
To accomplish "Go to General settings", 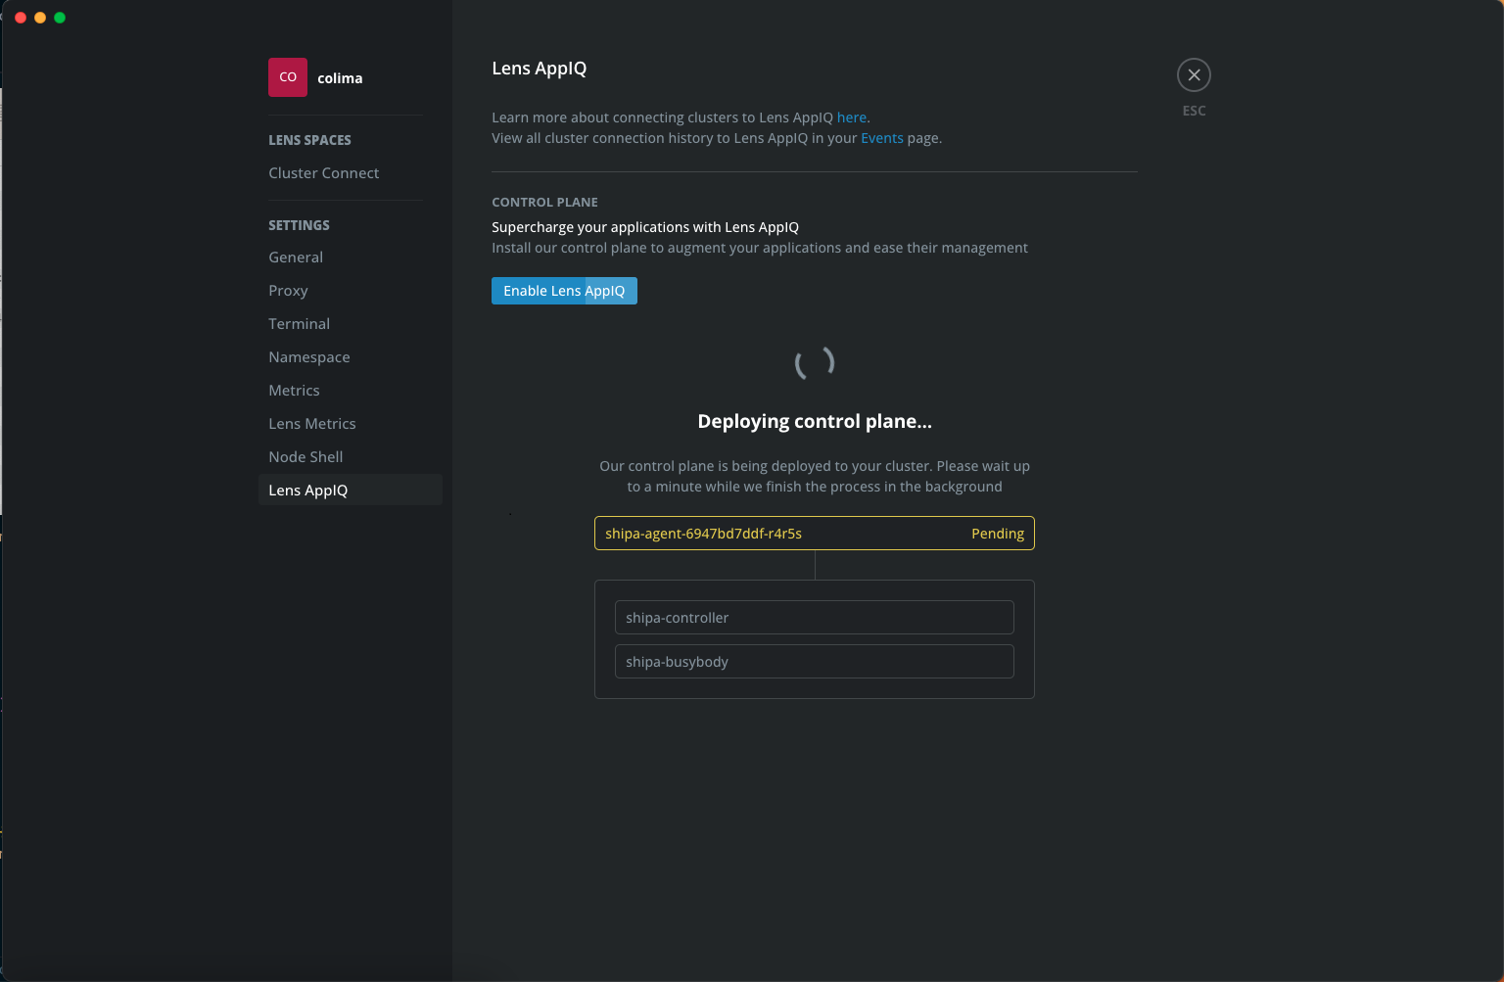I will click(296, 257).
